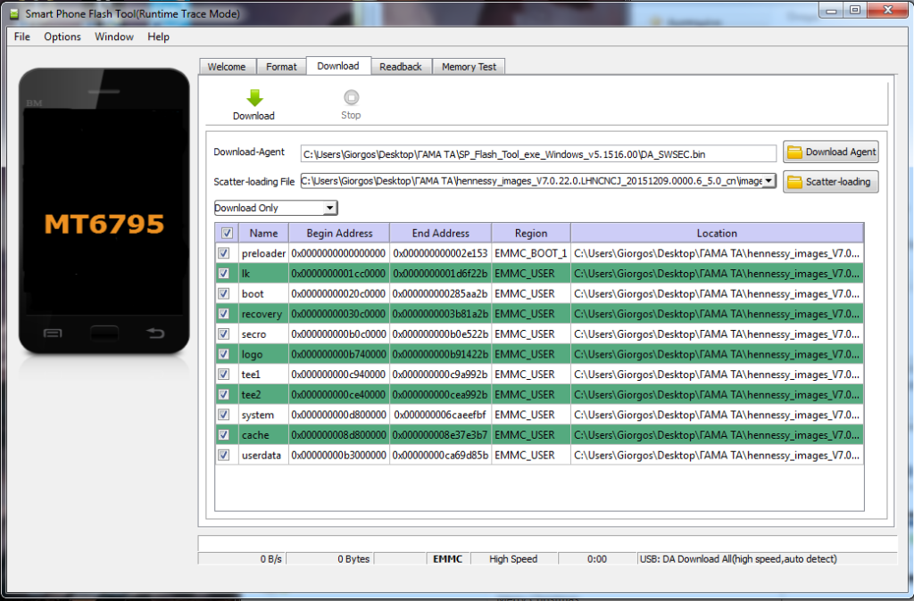Select the userdata name cell

click(x=263, y=455)
